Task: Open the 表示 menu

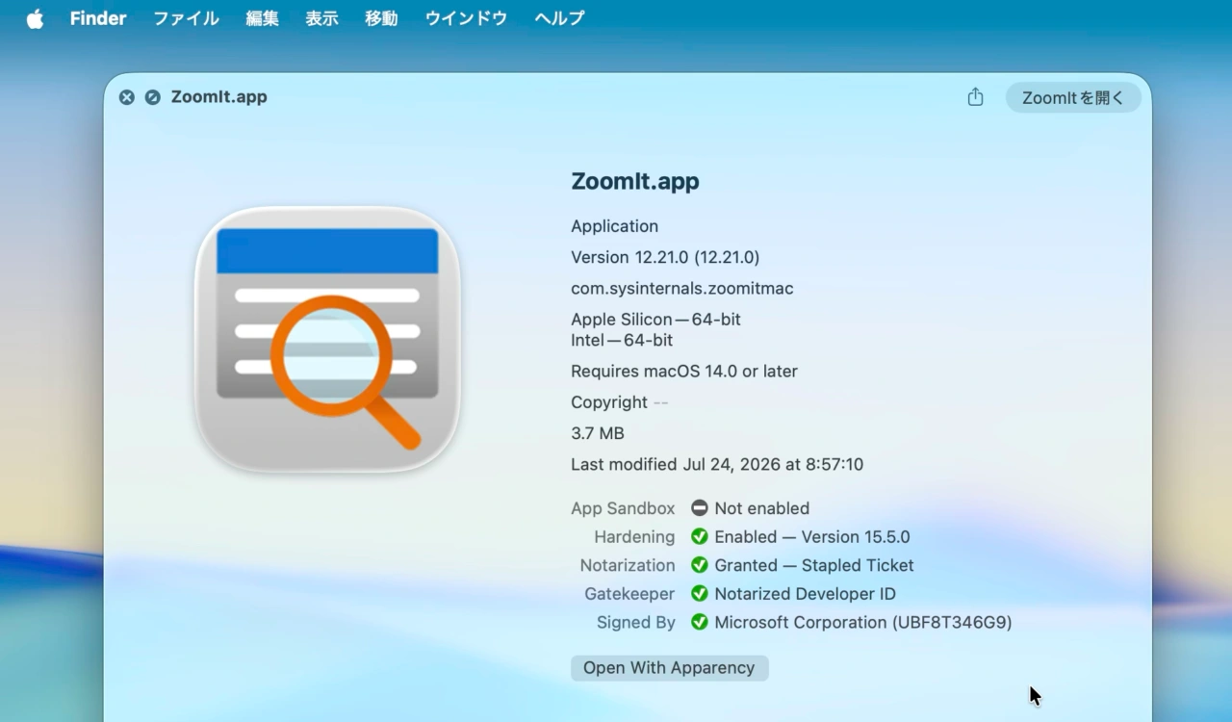Action: (321, 18)
